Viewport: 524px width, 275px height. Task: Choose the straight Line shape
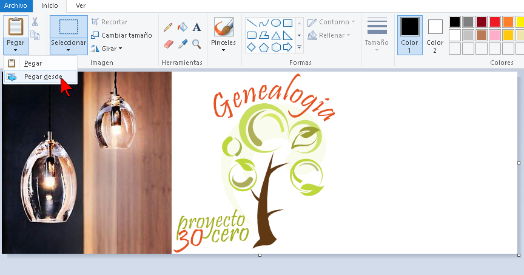pos(251,22)
